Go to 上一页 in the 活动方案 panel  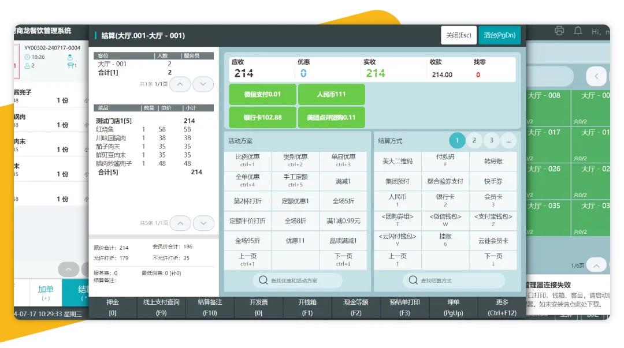coord(247,260)
